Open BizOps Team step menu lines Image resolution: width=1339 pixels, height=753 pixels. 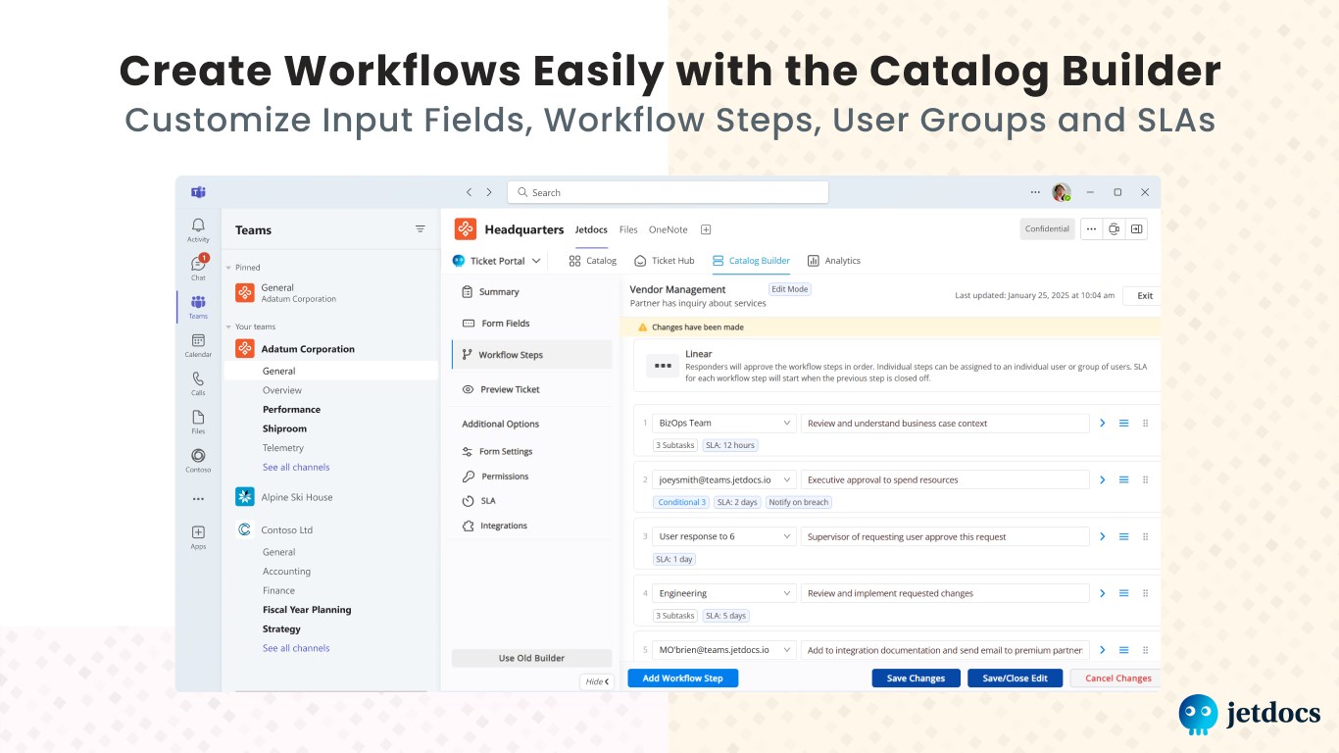1124,424
